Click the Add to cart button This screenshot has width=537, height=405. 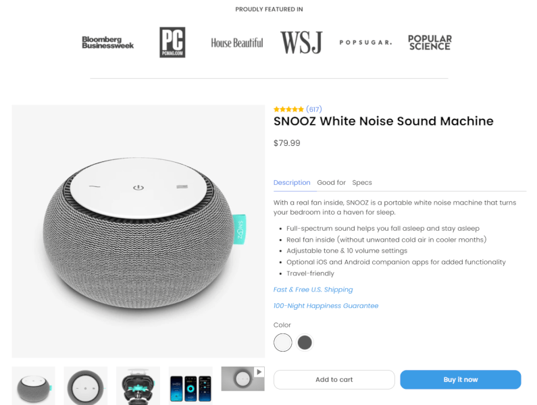334,379
